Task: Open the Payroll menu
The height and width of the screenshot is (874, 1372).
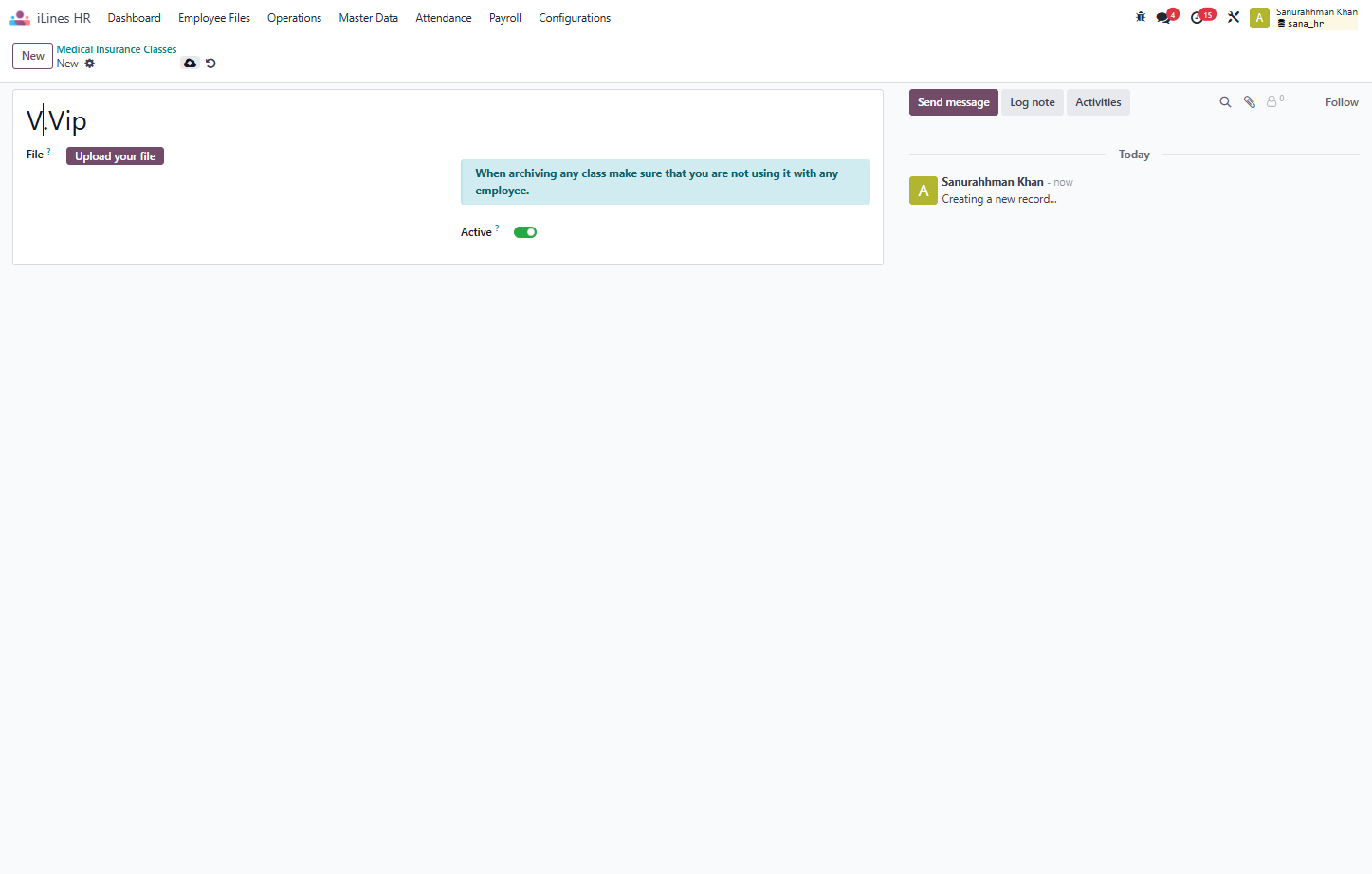Action: click(x=505, y=18)
